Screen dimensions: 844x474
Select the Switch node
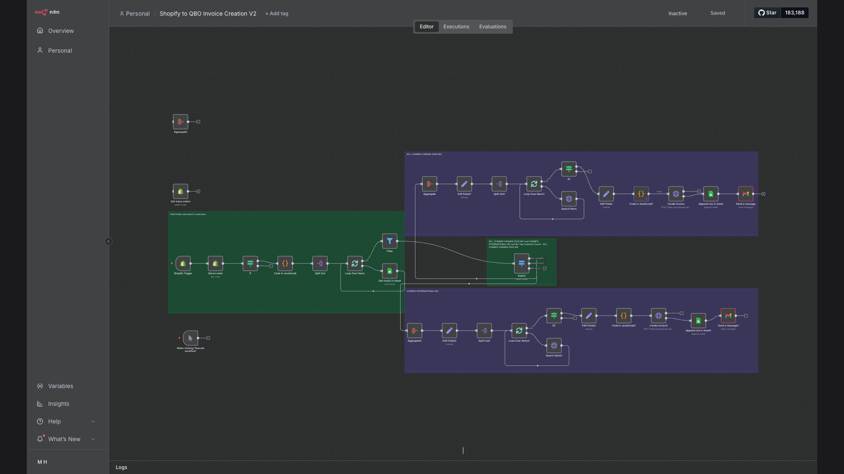tap(521, 263)
